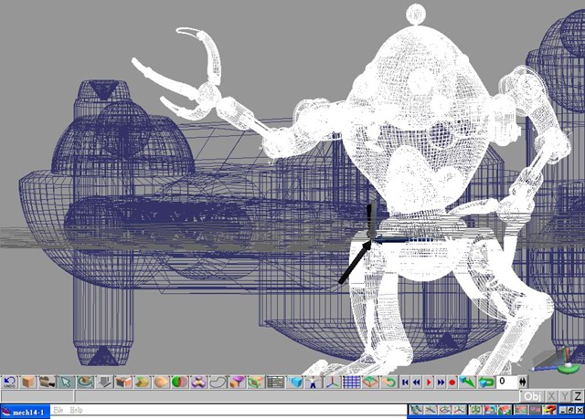Click the blue grid icon

pyautogui.click(x=352, y=382)
